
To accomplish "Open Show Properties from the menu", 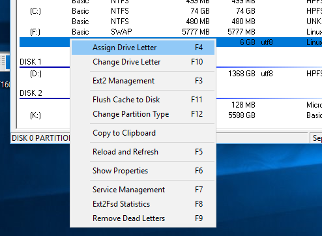I will coord(143,171).
